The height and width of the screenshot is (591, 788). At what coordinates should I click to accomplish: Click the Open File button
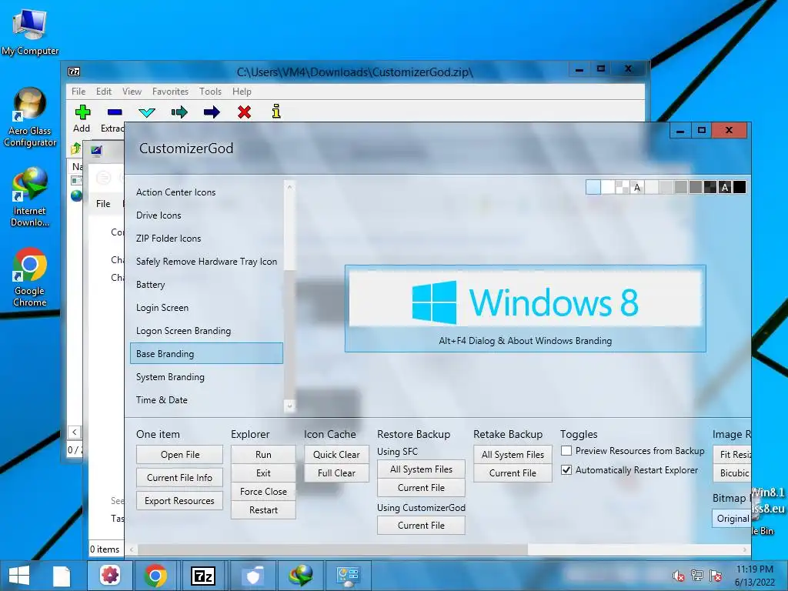(x=180, y=455)
